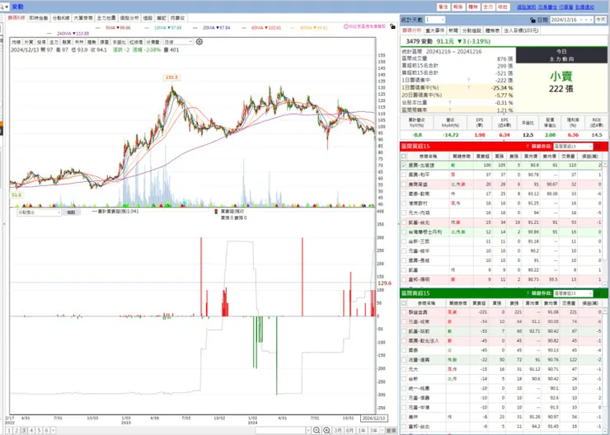Open the 統計天數 dropdown
Viewport: 610px width, 435px height.
[434, 20]
